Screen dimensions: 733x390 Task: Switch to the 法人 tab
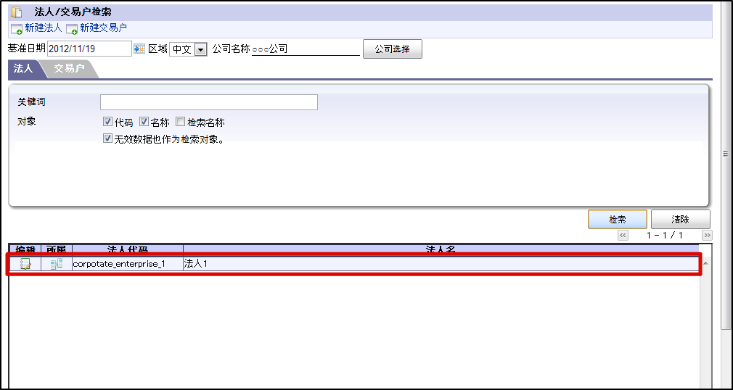coord(23,68)
